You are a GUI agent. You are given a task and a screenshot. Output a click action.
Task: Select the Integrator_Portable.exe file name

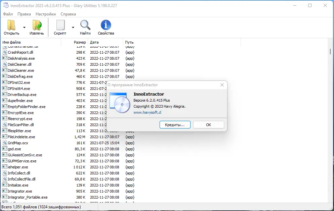click(x=28, y=197)
